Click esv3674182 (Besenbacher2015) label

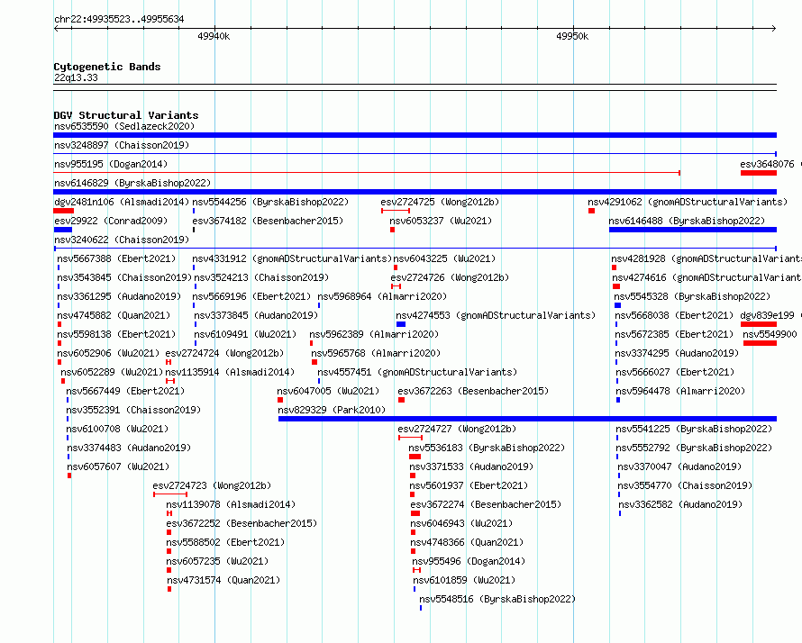coord(268,221)
